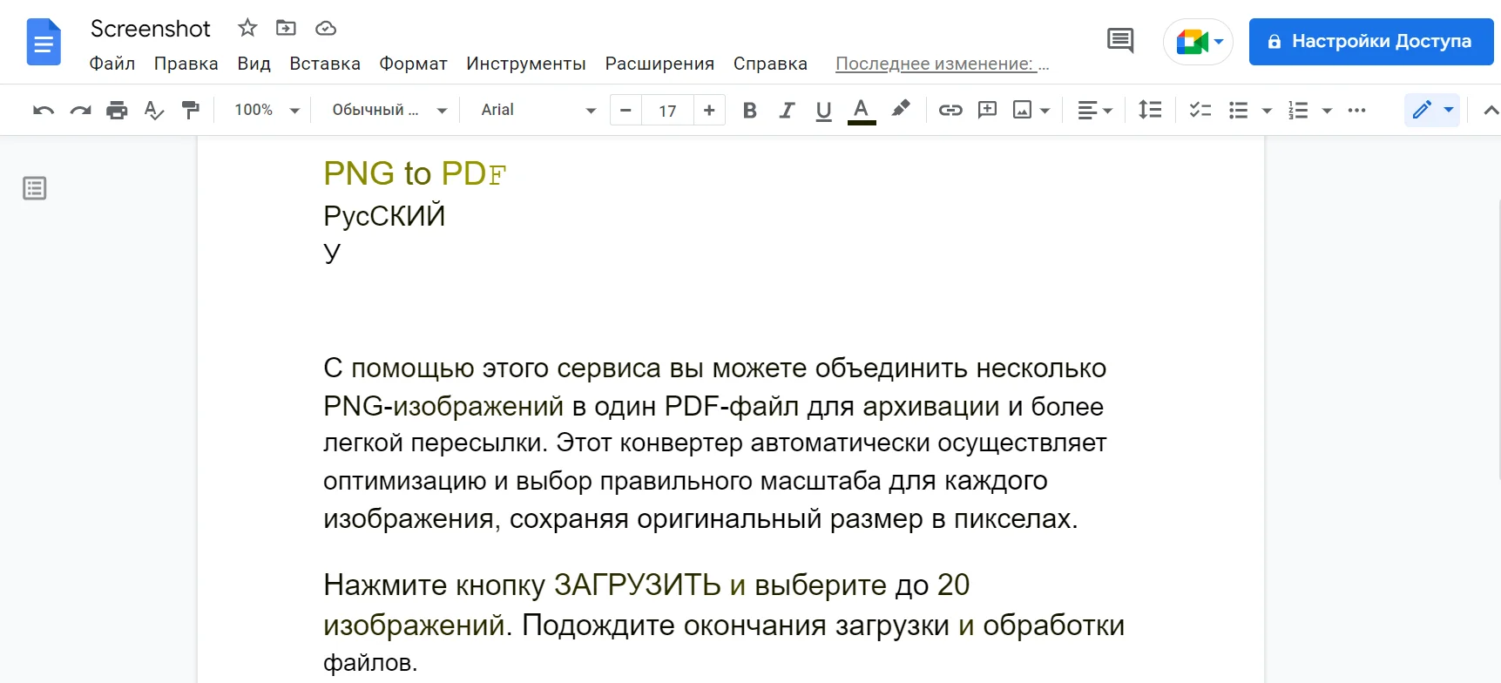Open the highlight color marker tool
1501x683 pixels.
(x=900, y=109)
